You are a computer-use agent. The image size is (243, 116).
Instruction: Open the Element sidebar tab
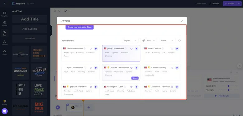[x=5, y=43]
